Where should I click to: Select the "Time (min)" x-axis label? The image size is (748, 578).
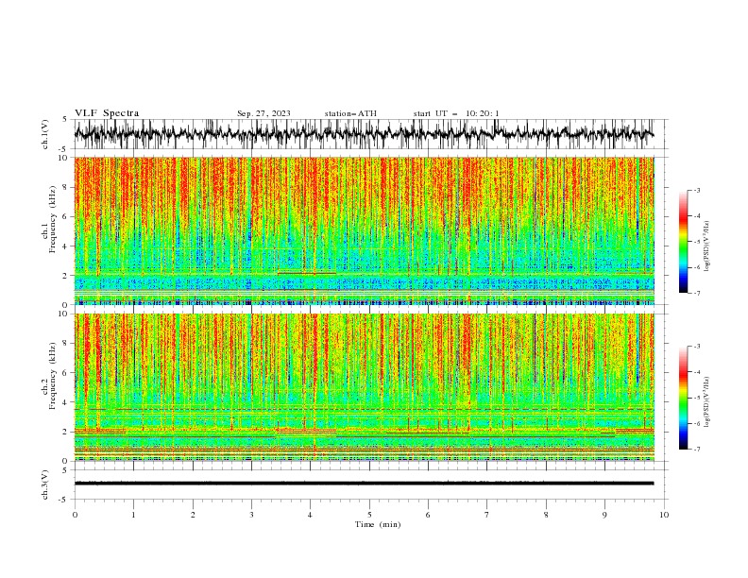pos(378,524)
